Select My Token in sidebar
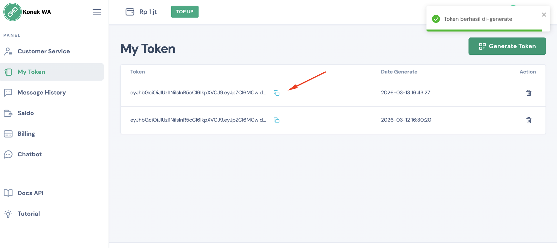 coord(31,72)
